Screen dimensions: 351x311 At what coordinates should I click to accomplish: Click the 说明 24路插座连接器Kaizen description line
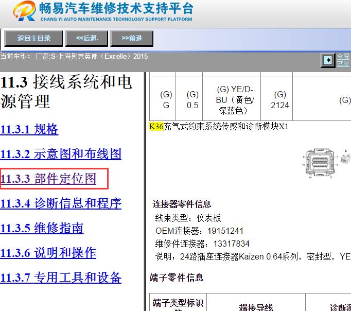pyautogui.click(x=253, y=256)
